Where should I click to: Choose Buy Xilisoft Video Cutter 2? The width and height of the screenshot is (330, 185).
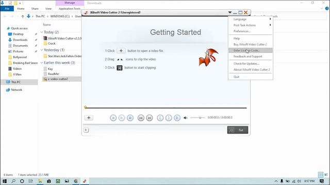pos(251,45)
